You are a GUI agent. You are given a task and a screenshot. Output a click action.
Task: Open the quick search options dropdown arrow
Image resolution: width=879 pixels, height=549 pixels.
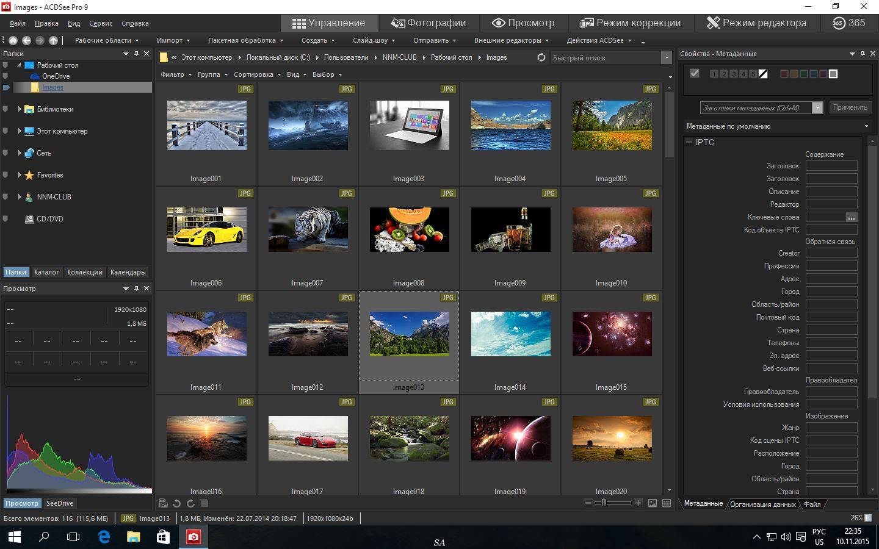pos(666,57)
